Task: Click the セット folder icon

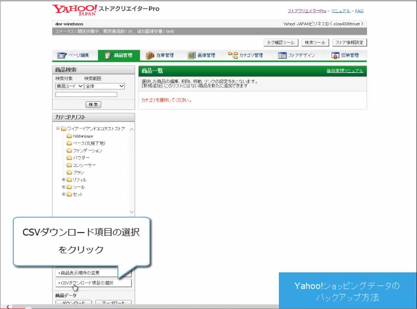Action: 69,194
